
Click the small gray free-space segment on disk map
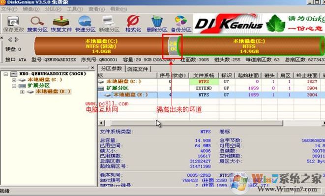(x=173, y=46)
